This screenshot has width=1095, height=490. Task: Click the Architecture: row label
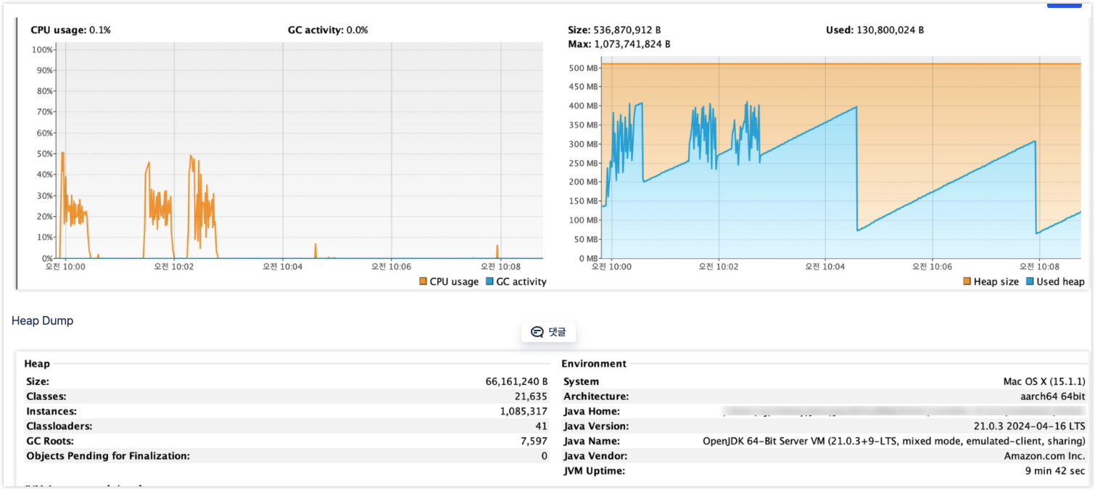pos(596,396)
